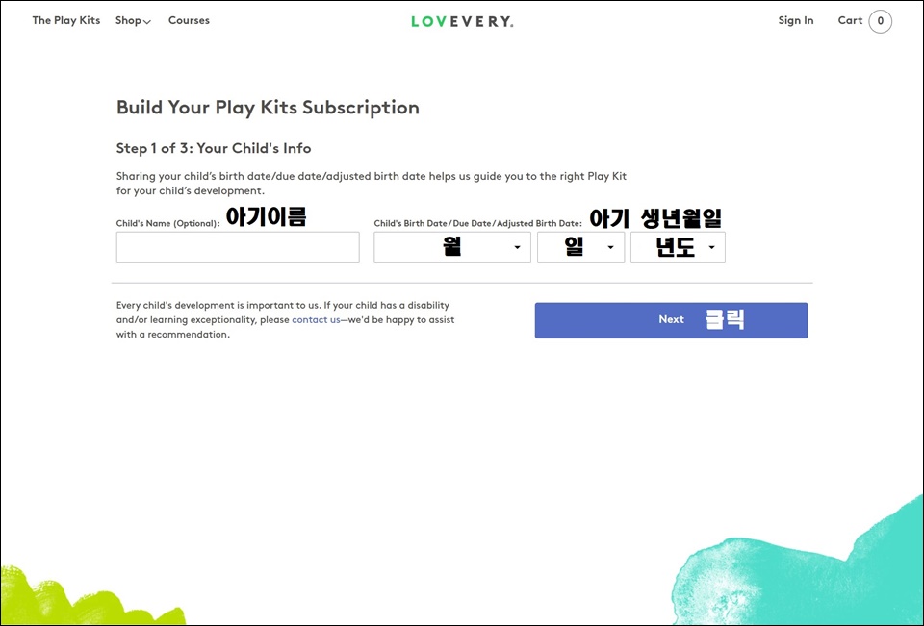
Task: Open The Play Kits menu item
Action: point(66,20)
